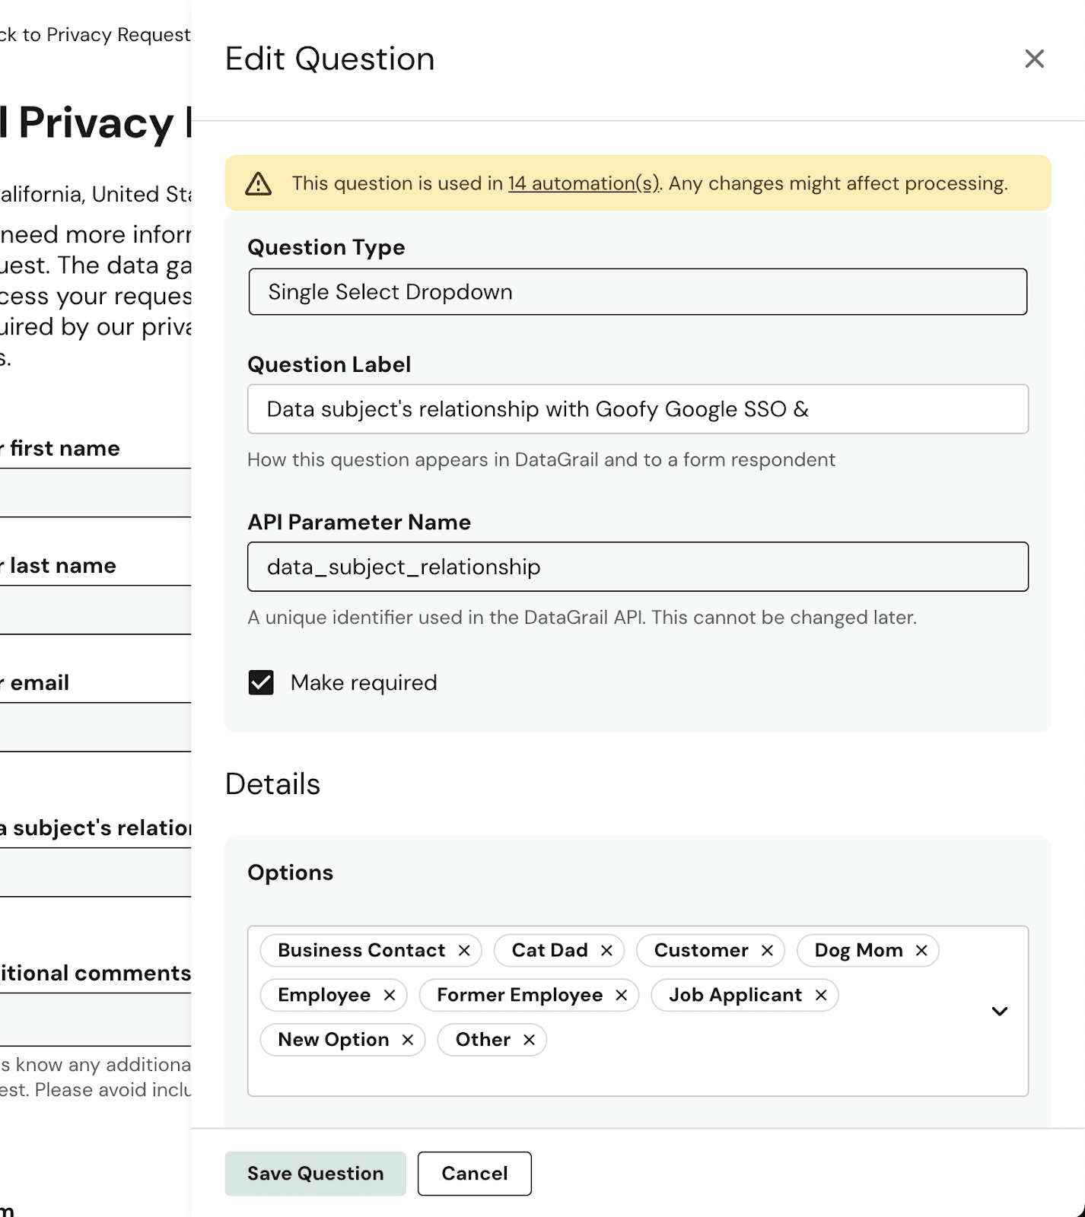The width and height of the screenshot is (1085, 1217).
Task: Remove the Dog Mom option tag
Action: 921,951
